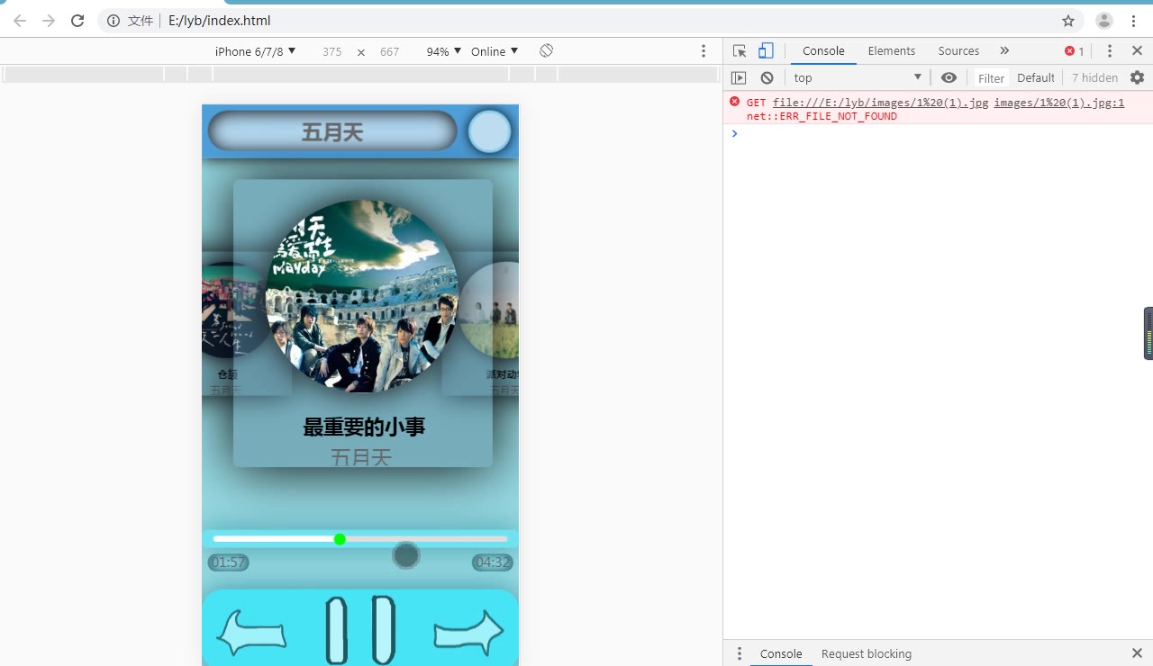Tap the round button beside 五月天 header

coord(490,132)
